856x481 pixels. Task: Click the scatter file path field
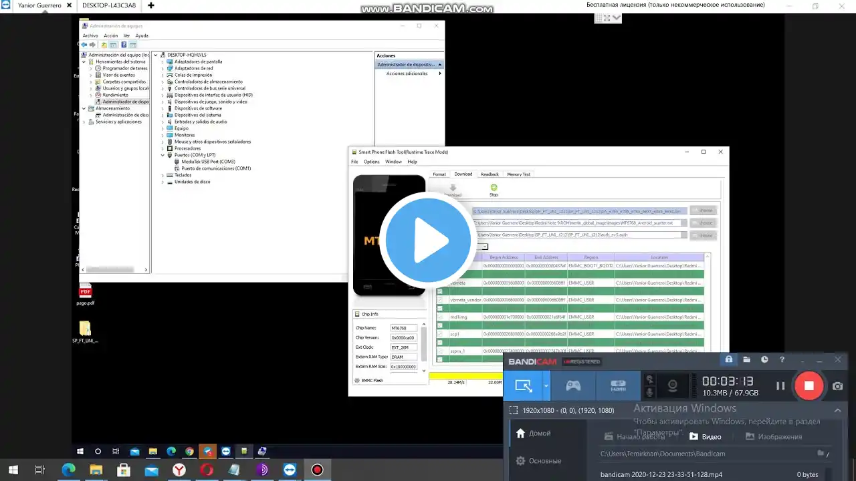click(x=579, y=222)
